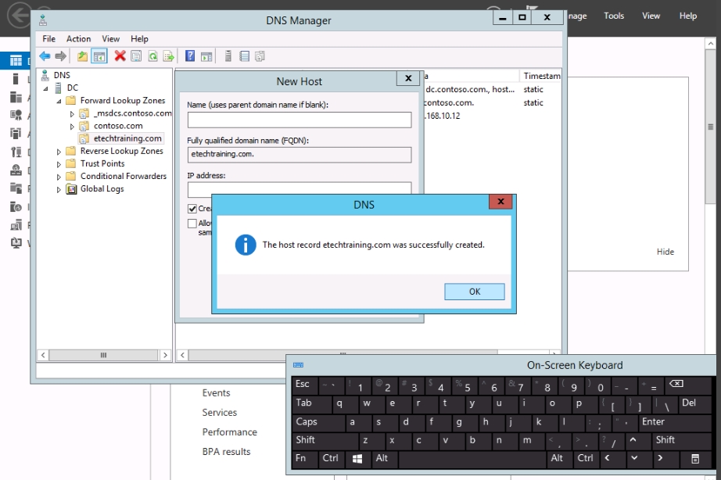Click the Up One Level folder icon

pos(82,56)
